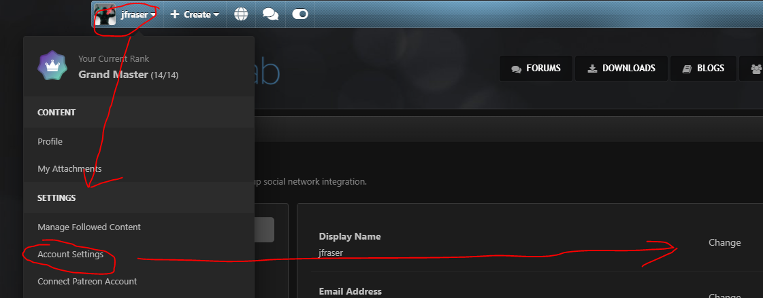The height and width of the screenshot is (298, 763).
Task: Expand the Create dropdown menu
Action: (195, 14)
